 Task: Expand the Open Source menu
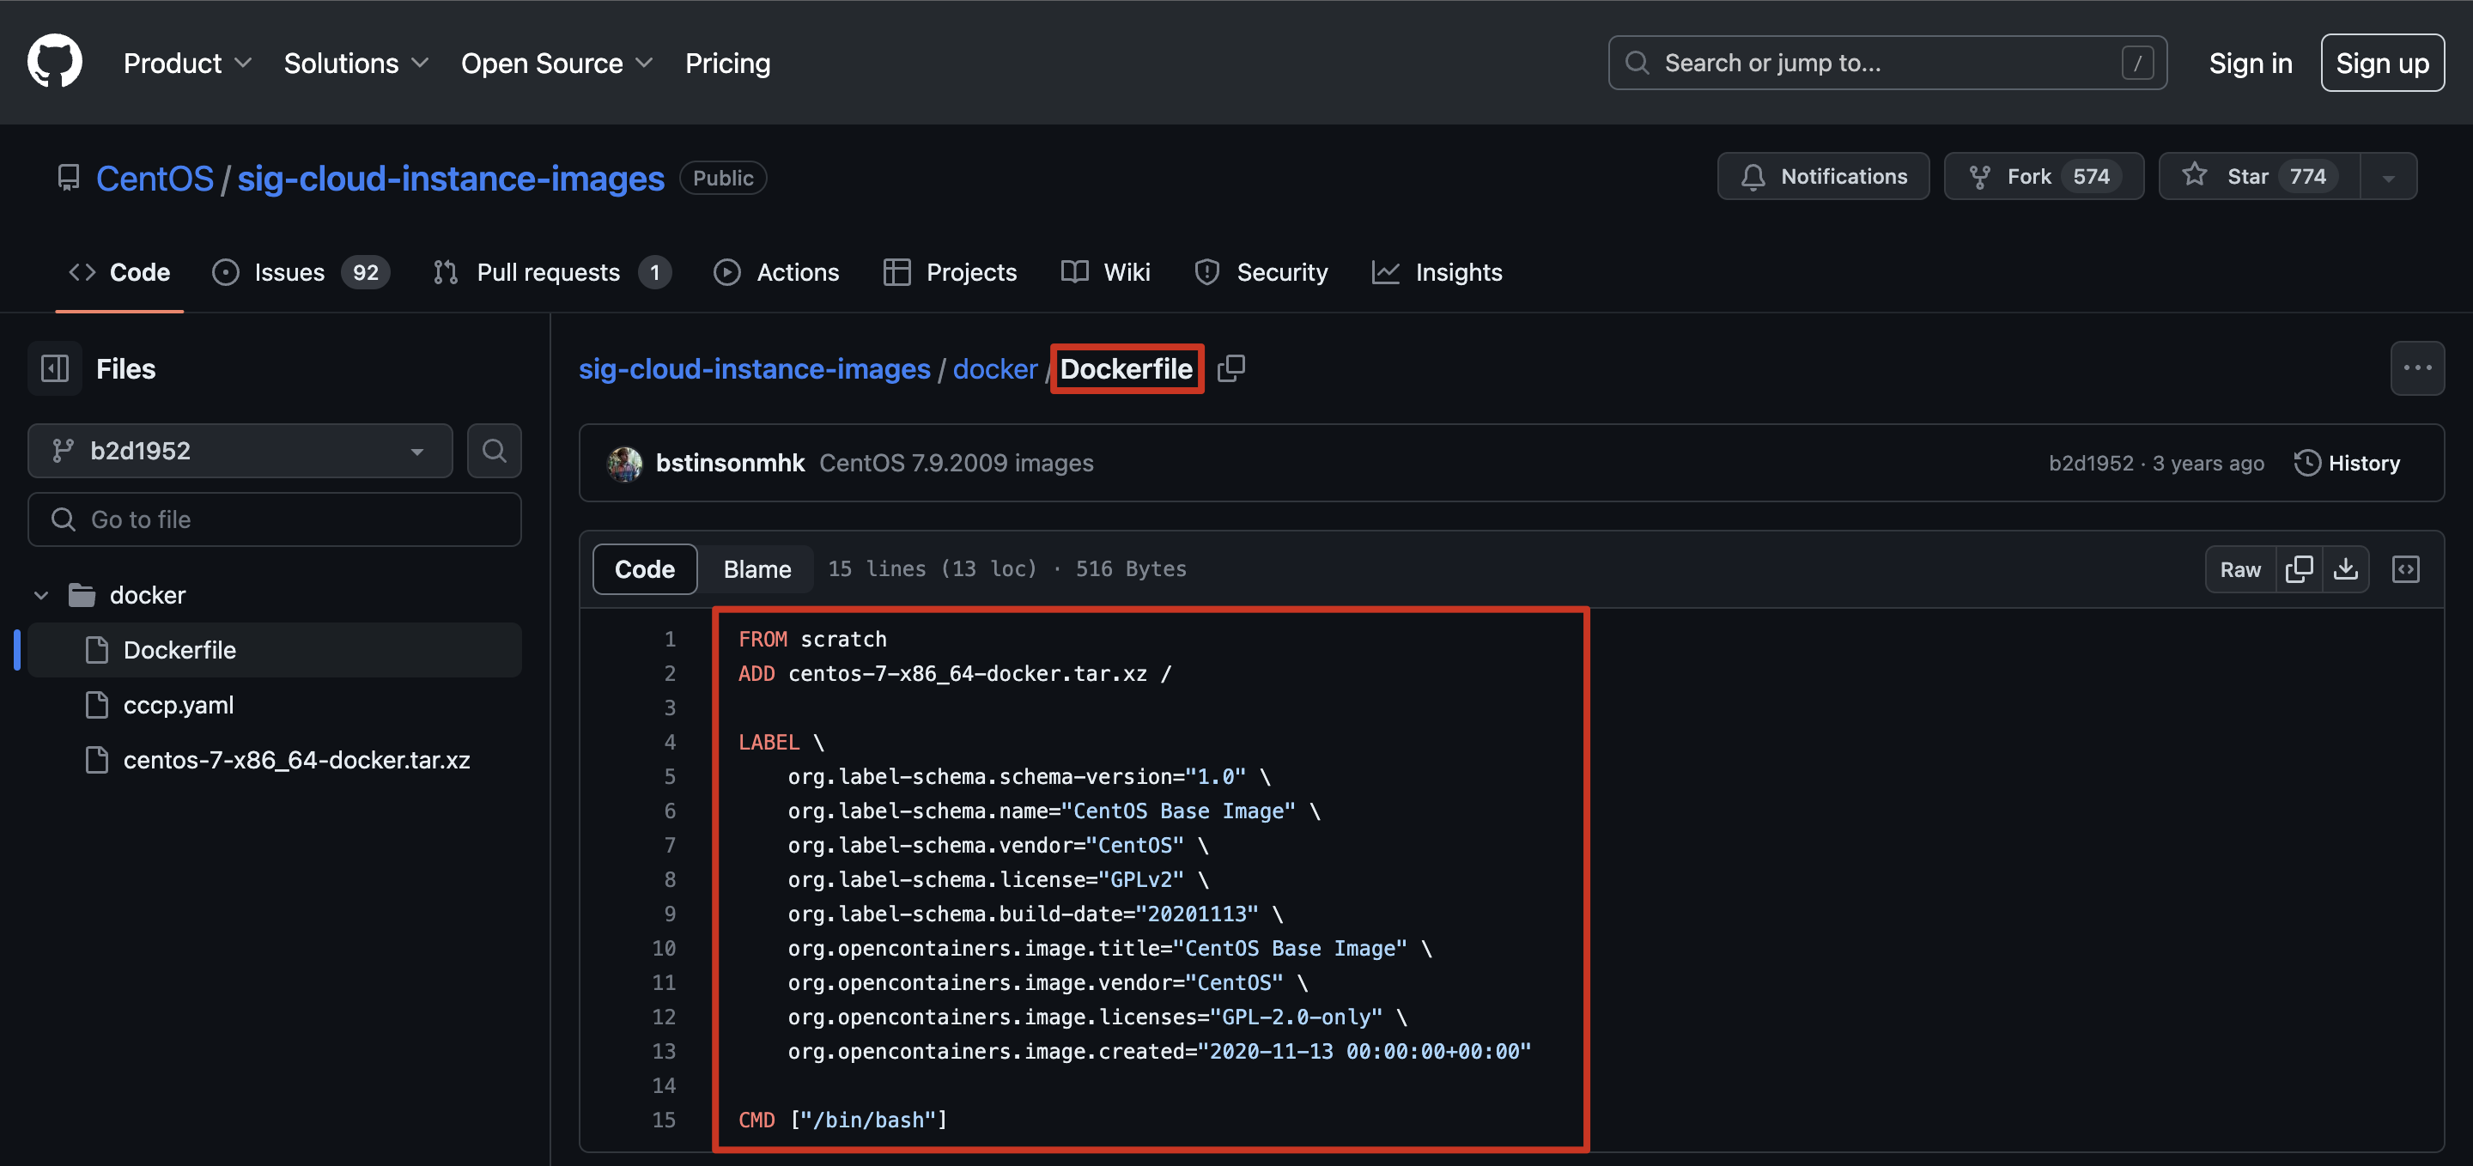pos(556,64)
